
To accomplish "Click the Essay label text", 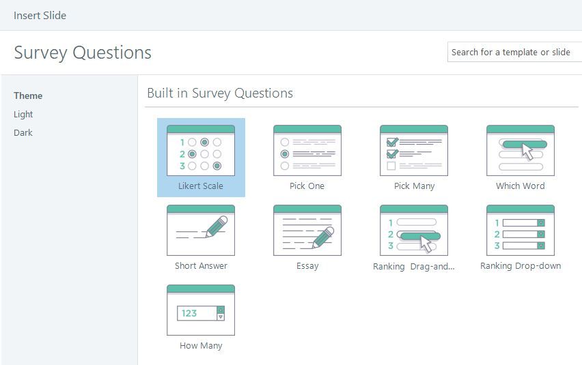I will pos(307,266).
